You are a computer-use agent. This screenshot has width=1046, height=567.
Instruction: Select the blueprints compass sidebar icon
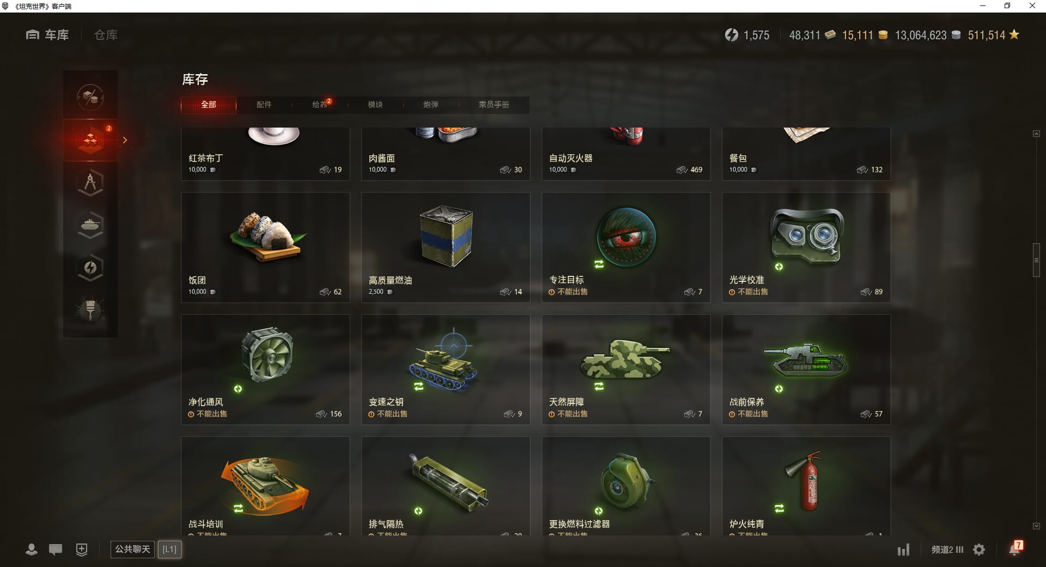point(90,183)
